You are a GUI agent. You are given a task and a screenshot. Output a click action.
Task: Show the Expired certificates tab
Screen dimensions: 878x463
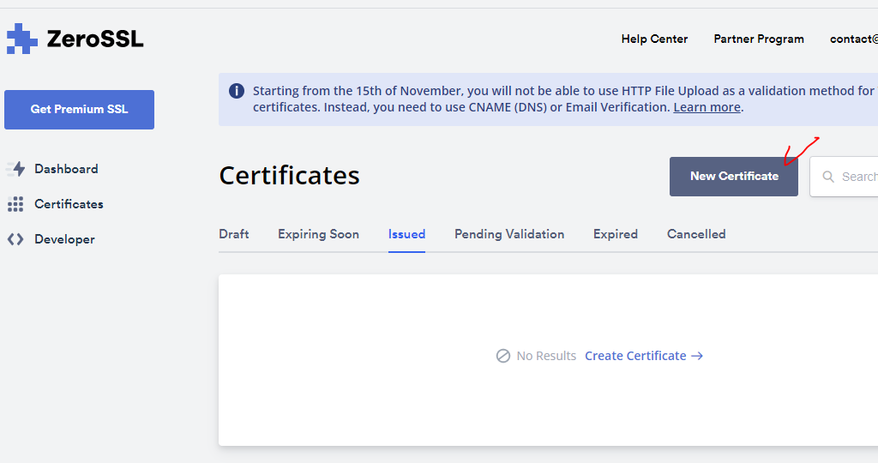616,234
